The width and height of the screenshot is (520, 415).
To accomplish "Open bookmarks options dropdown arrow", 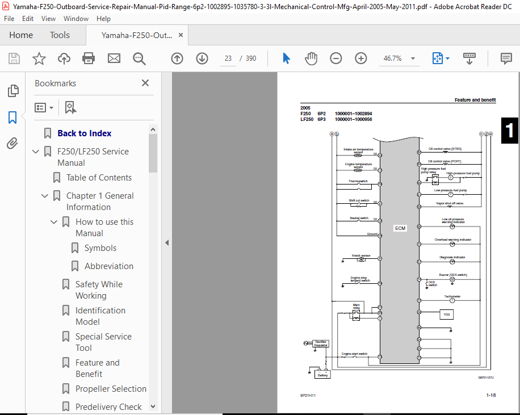I will 52,107.
